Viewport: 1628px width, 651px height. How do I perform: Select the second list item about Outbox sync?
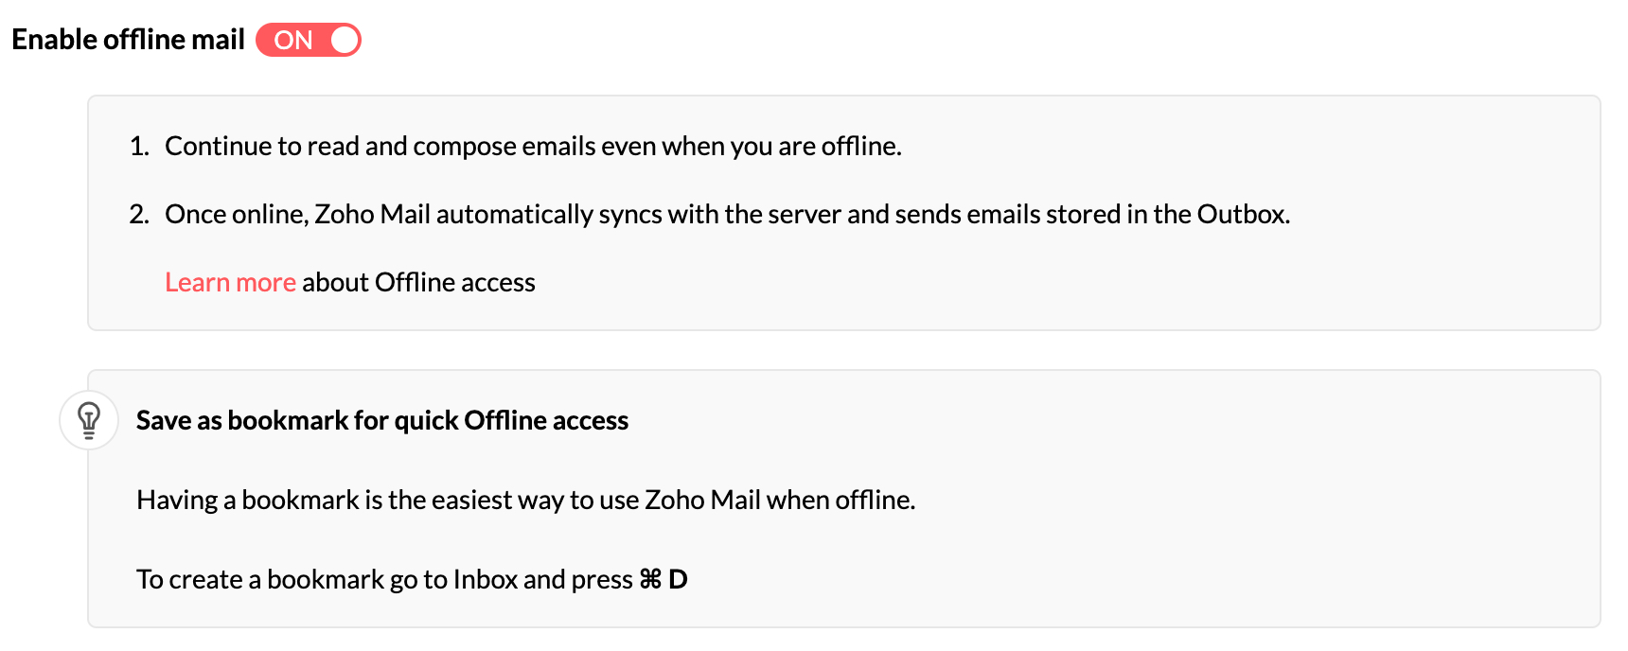point(727,214)
